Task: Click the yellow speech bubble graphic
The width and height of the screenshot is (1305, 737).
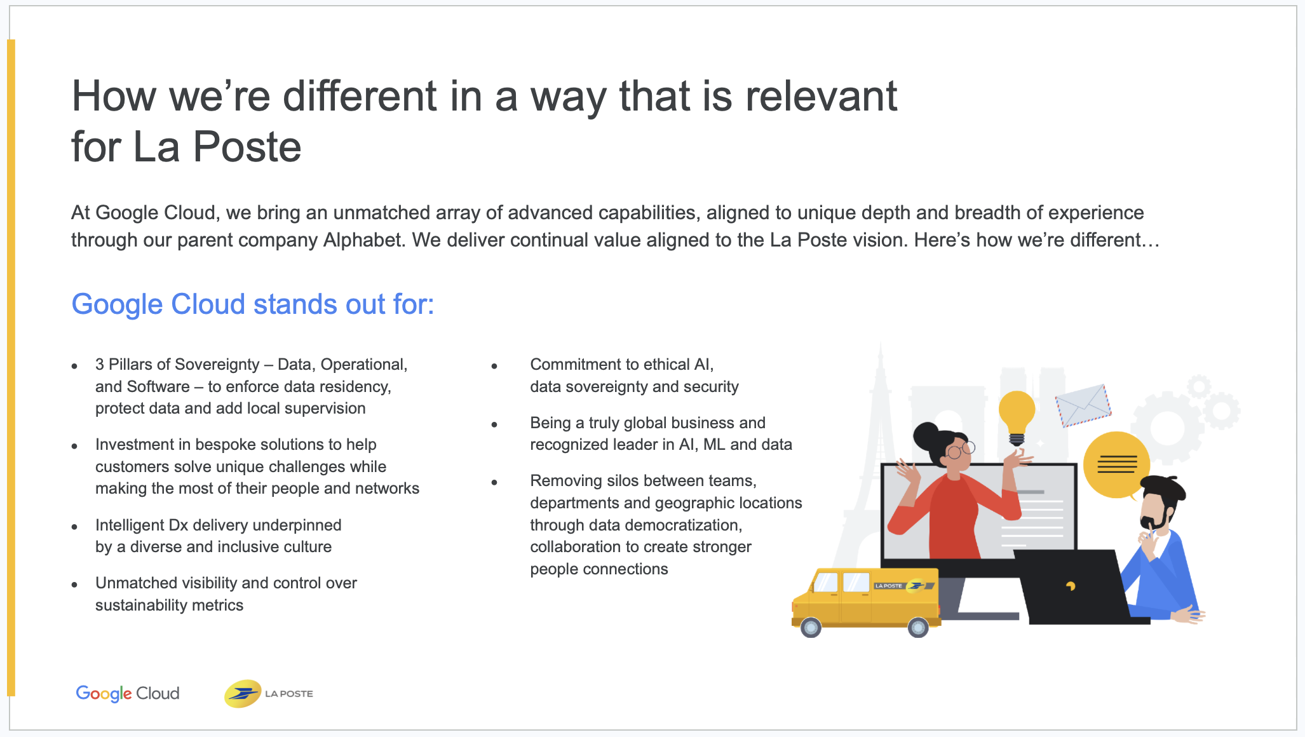Action: tap(1116, 466)
